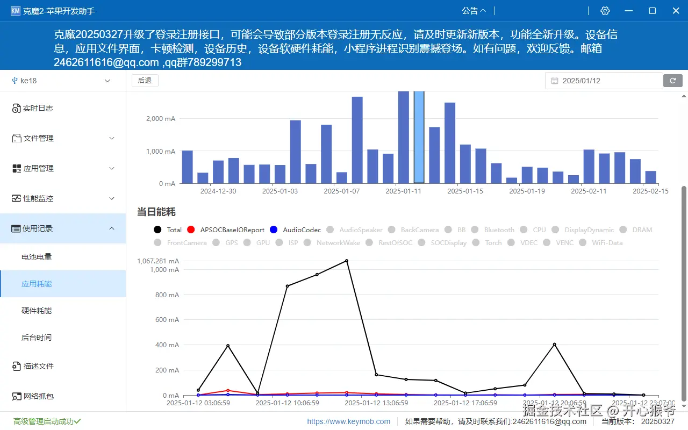The height and width of the screenshot is (430, 688).
Task: Open the 网络抓包 menu item
Action: (x=63, y=396)
